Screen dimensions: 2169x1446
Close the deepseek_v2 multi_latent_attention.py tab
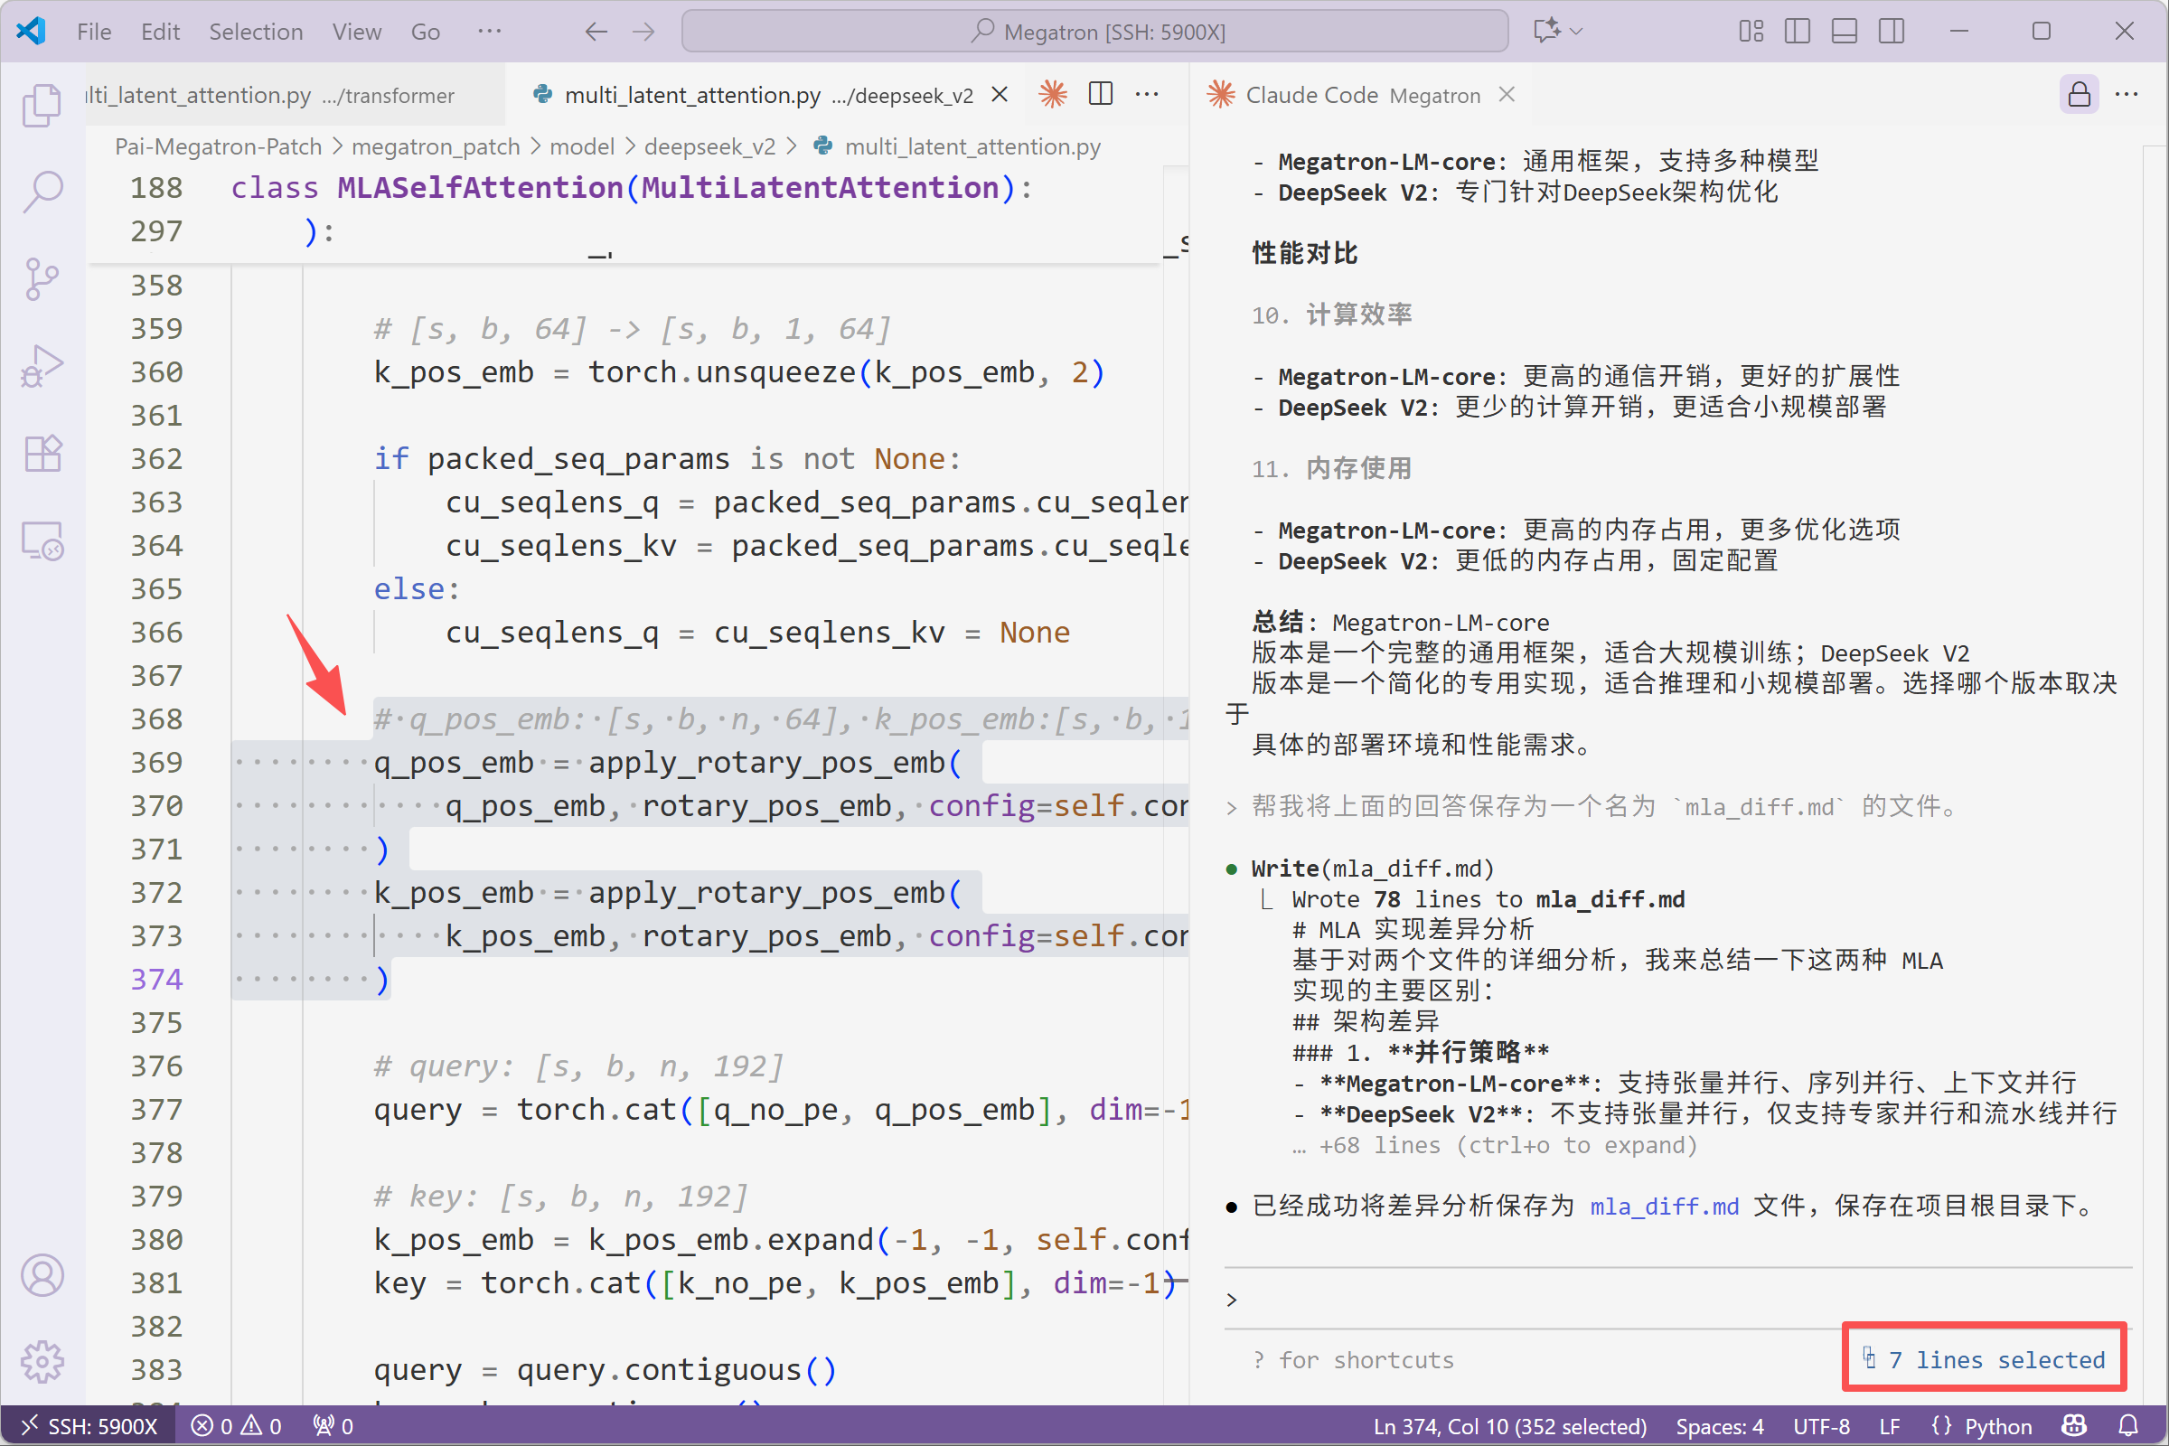pyautogui.click(x=1000, y=95)
